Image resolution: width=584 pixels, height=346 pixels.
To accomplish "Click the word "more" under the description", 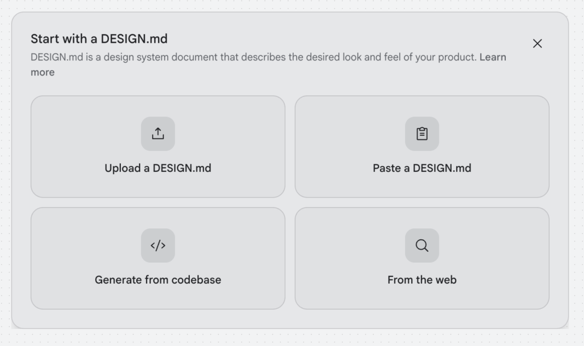I will pos(43,72).
